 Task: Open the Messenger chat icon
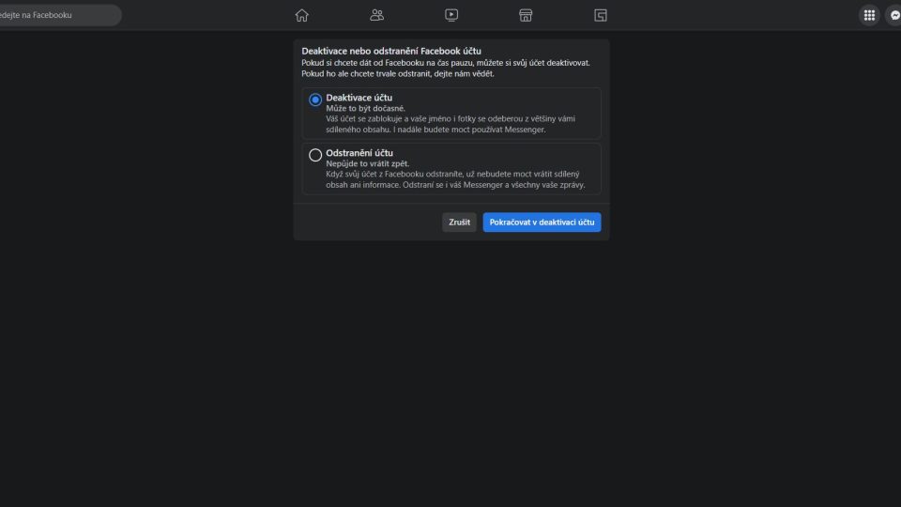[x=894, y=15]
